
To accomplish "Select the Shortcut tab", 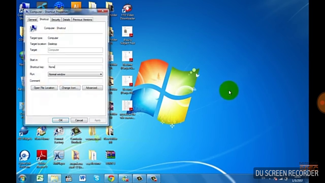I will point(44,19).
